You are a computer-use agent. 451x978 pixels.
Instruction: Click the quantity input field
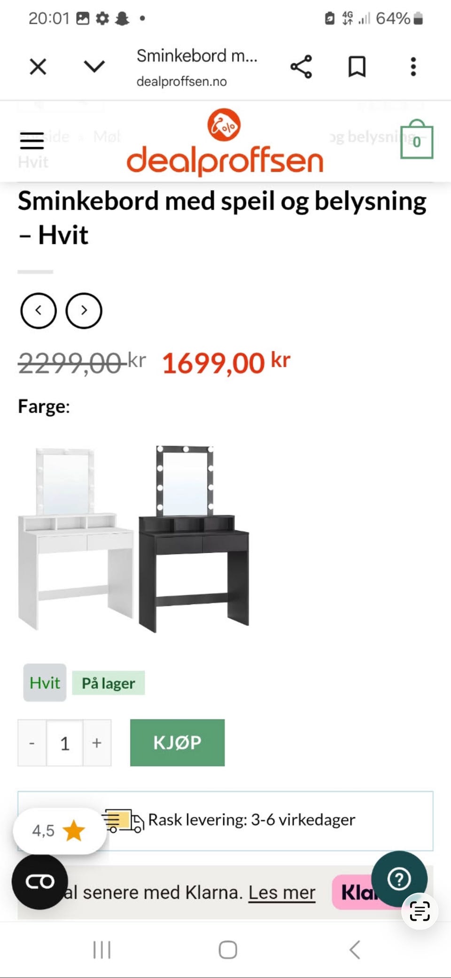pos(65,743)
